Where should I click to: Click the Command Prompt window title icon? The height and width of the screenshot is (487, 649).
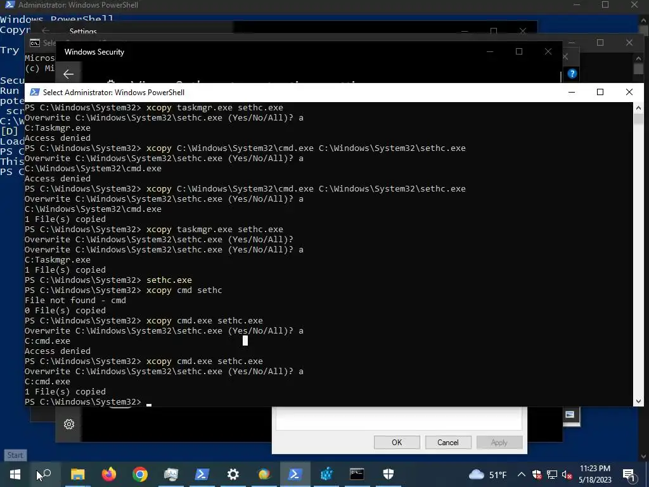pyautogui.click(x=35, y=42)
